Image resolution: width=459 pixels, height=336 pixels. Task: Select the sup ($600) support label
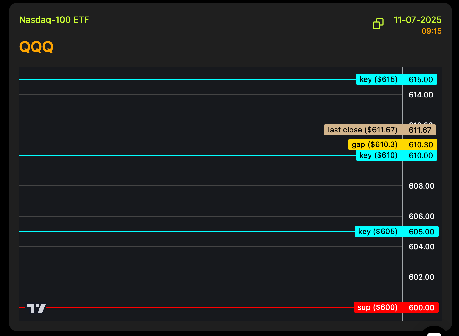tap(378, 307)
